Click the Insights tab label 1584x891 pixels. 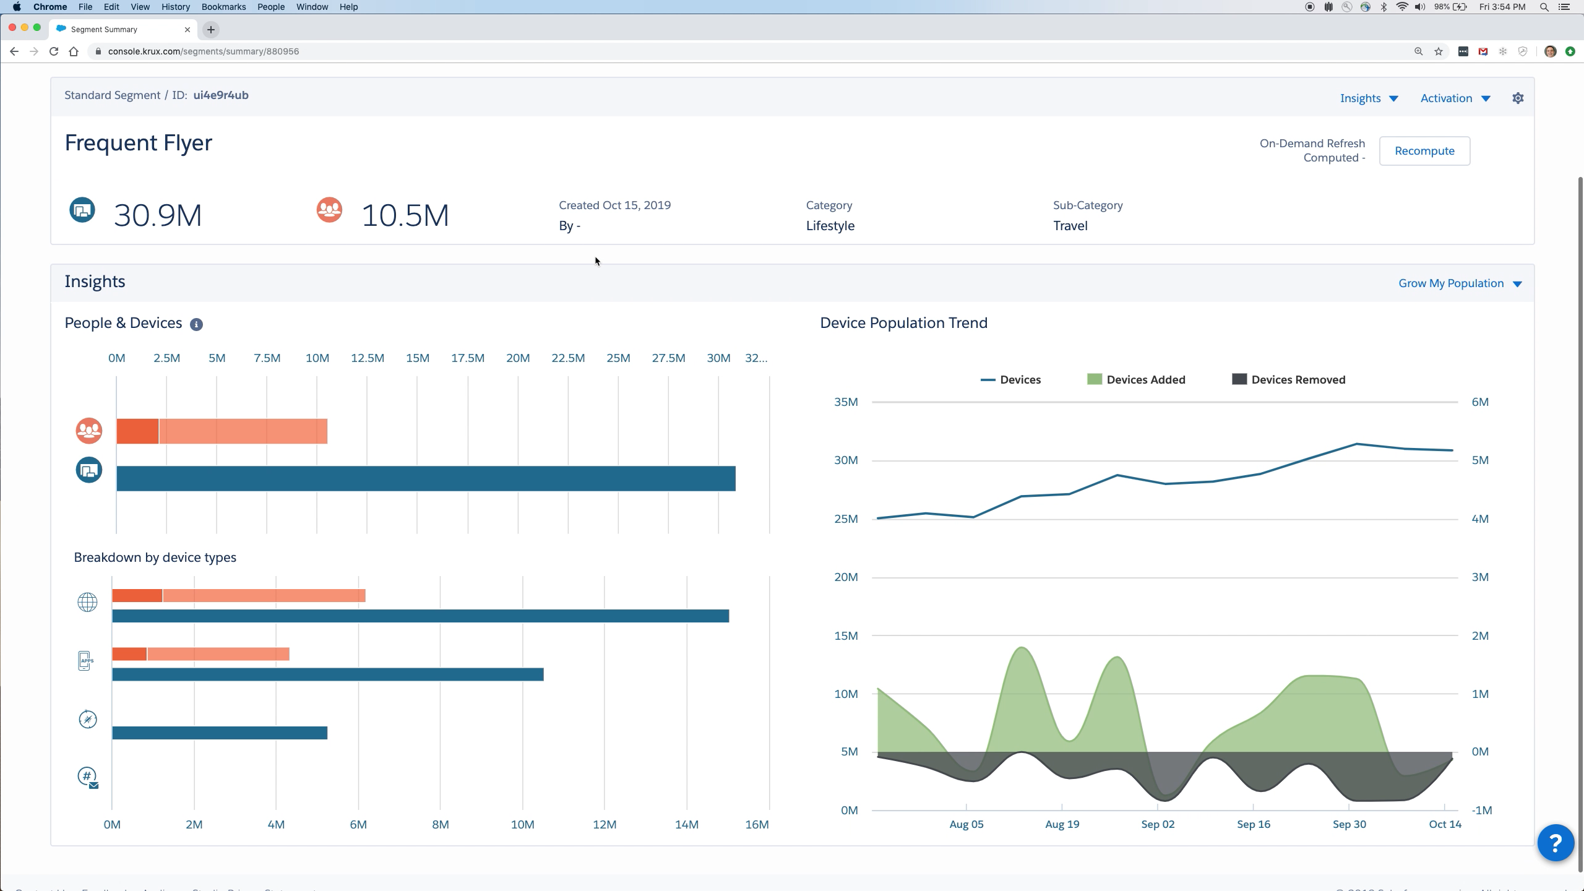[1361, 98]
